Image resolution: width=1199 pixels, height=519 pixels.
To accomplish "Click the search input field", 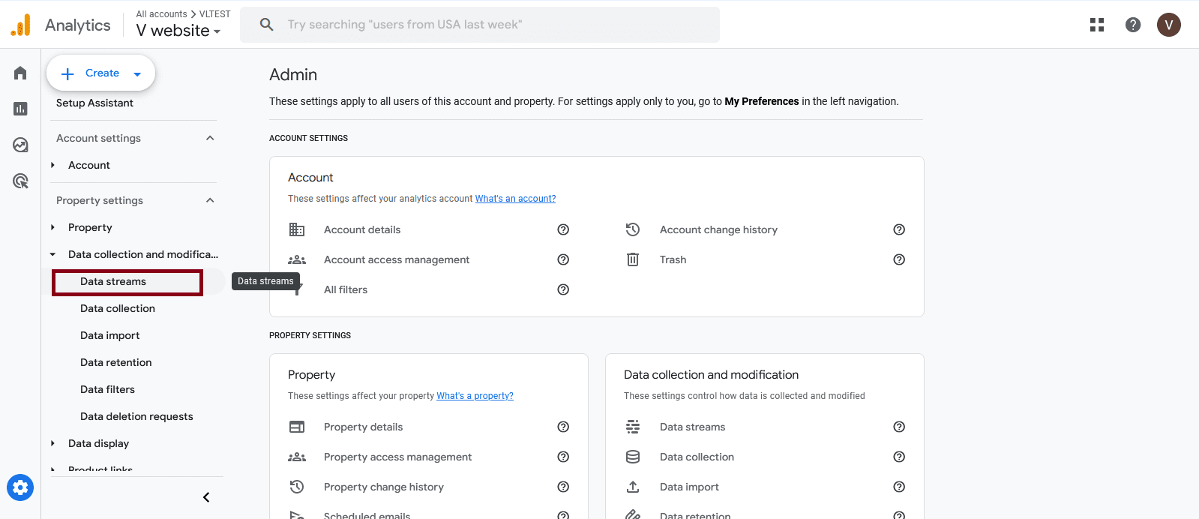I will 480,25.
